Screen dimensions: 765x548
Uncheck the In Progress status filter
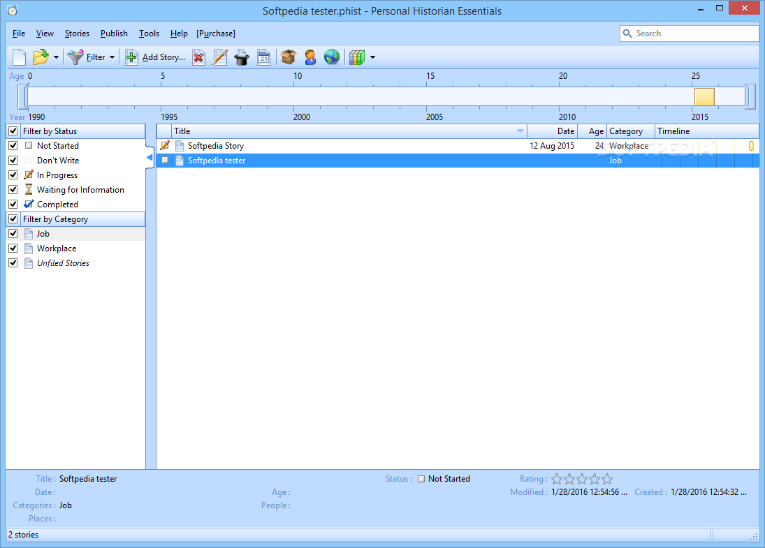pos(13,175)
